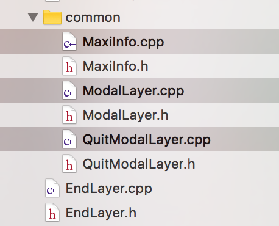
Task: Click the C++ icon beside QuitModalLayer.cpp
Action: click(69, 139)
